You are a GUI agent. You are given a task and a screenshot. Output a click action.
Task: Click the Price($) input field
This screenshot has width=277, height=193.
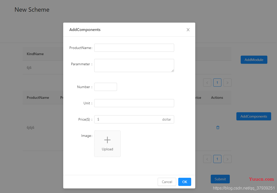click(134, 119)
